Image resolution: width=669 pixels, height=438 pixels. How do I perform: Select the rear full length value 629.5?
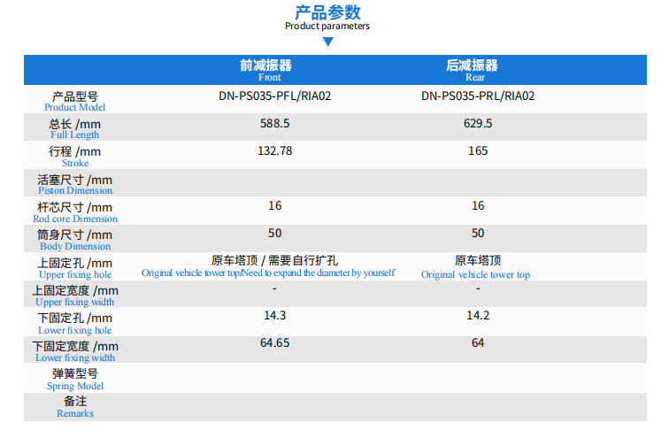478,123
